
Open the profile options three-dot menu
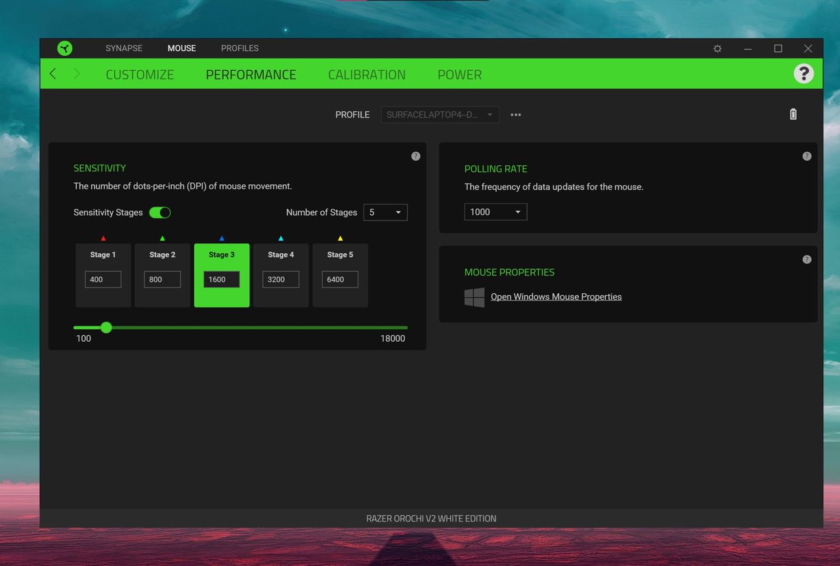click(516, 115)
